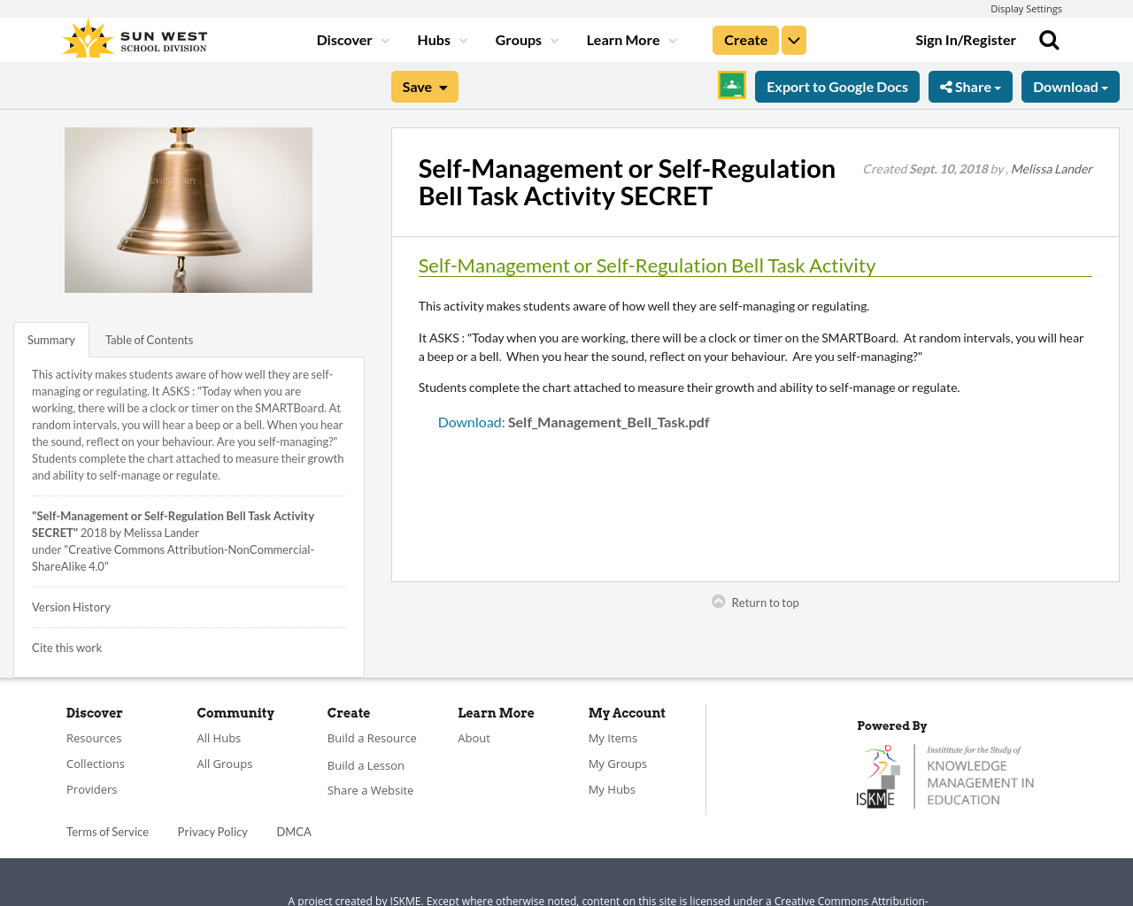Screen dimensions: 1133x906
Task: Open the Hubs menu
Action: pos(435,39)
